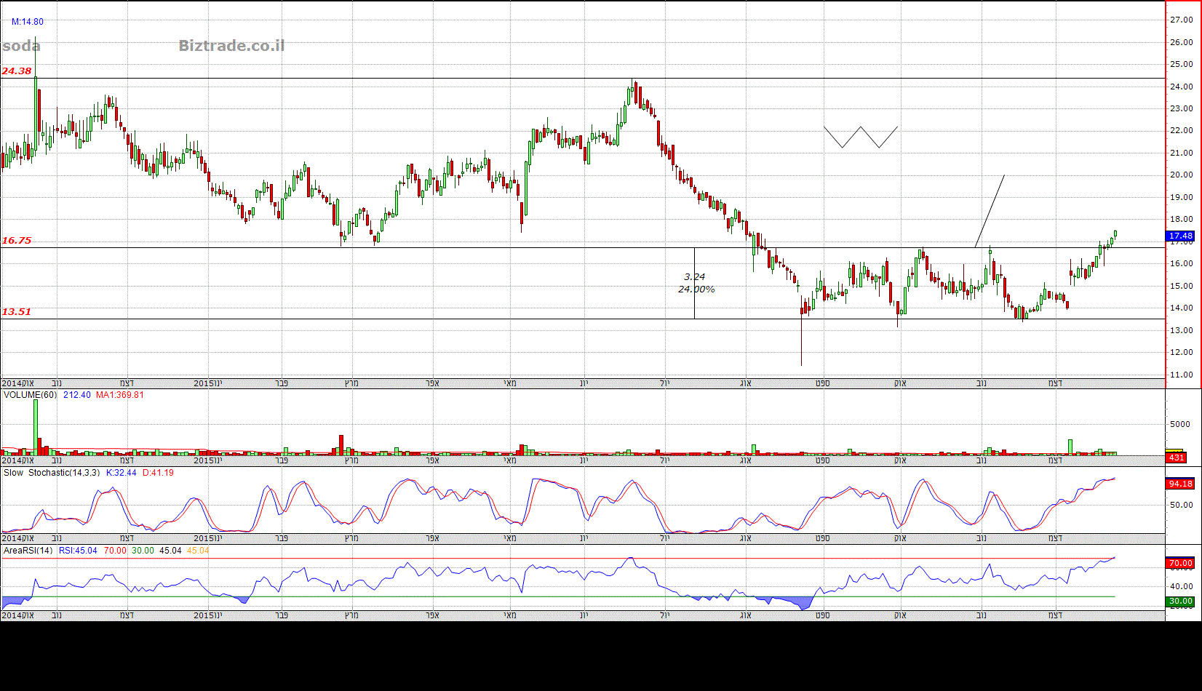Click the 13.51 support level label
The width and height of the screenshot is (1202, 691).
click(x=17, y=312)
